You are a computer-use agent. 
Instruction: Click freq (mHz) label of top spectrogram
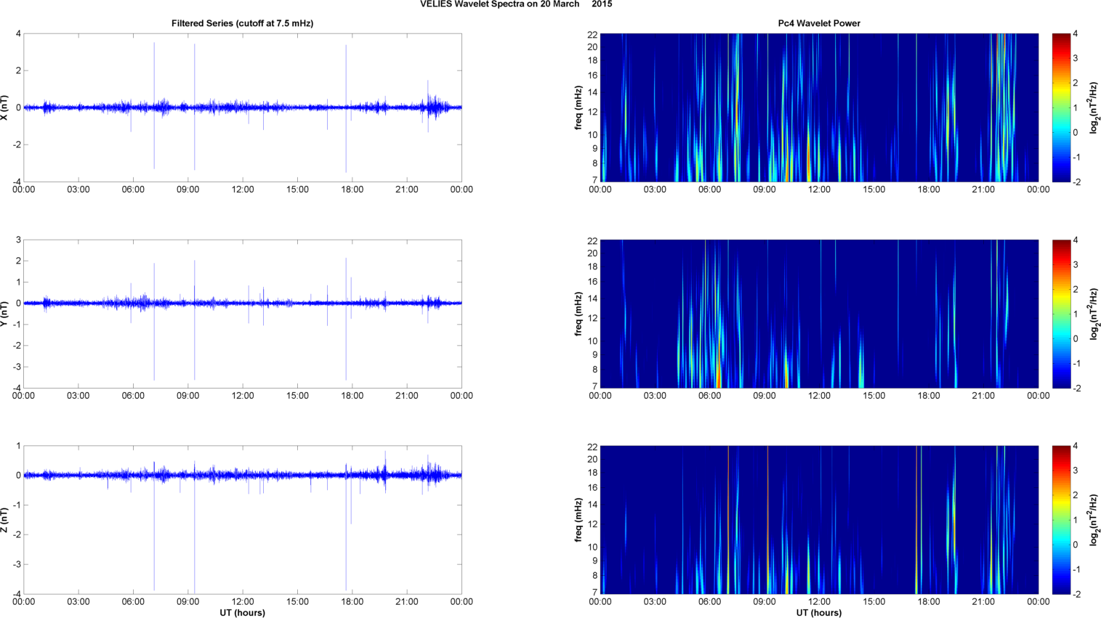coord(578,107)
